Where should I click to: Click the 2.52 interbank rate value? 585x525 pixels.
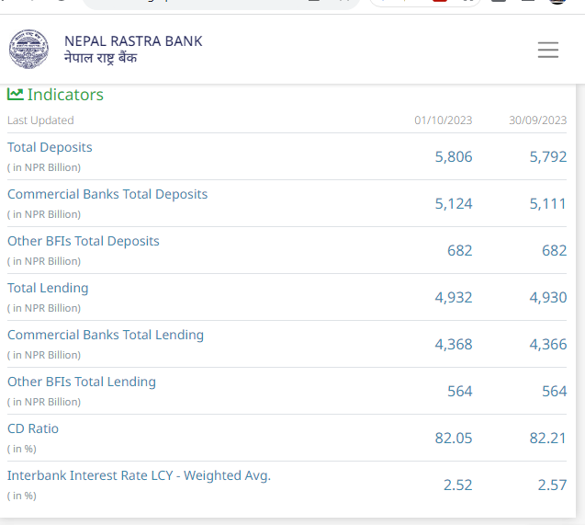point(457,485)
